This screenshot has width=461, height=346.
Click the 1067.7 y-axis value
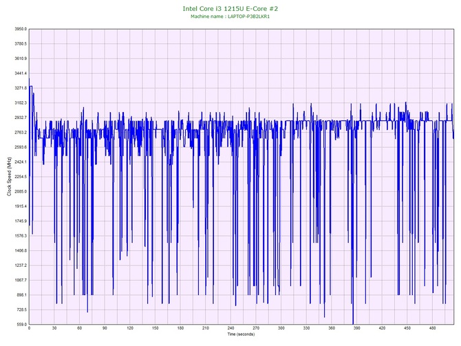pos(21,280)
